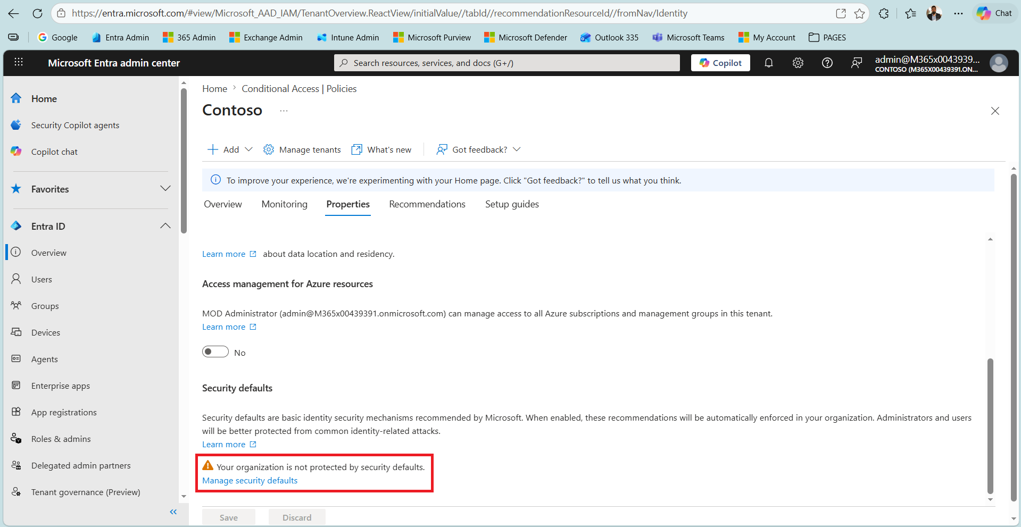The image size is (1021, 527).
Task: Switch to the Monitoring tab
Action: coord(284,204)
